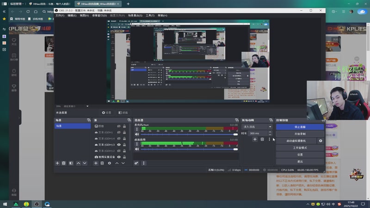Open the preview scaling dropdown below the canvas
Screen dimensions: 370x208
click(x=87, y=106)
